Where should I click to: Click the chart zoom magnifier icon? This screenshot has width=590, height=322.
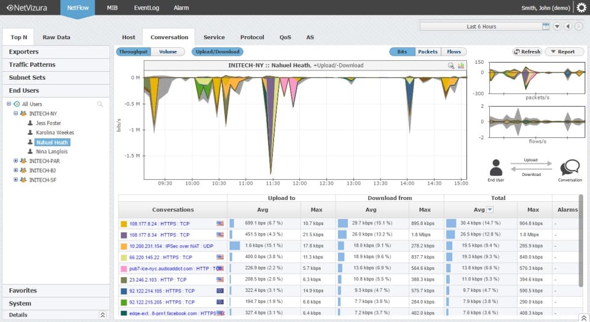[x=450, y=66]
